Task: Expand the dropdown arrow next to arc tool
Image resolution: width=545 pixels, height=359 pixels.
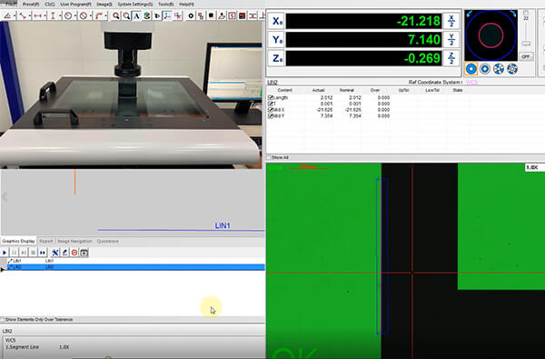Action: (x=105, y=15)
